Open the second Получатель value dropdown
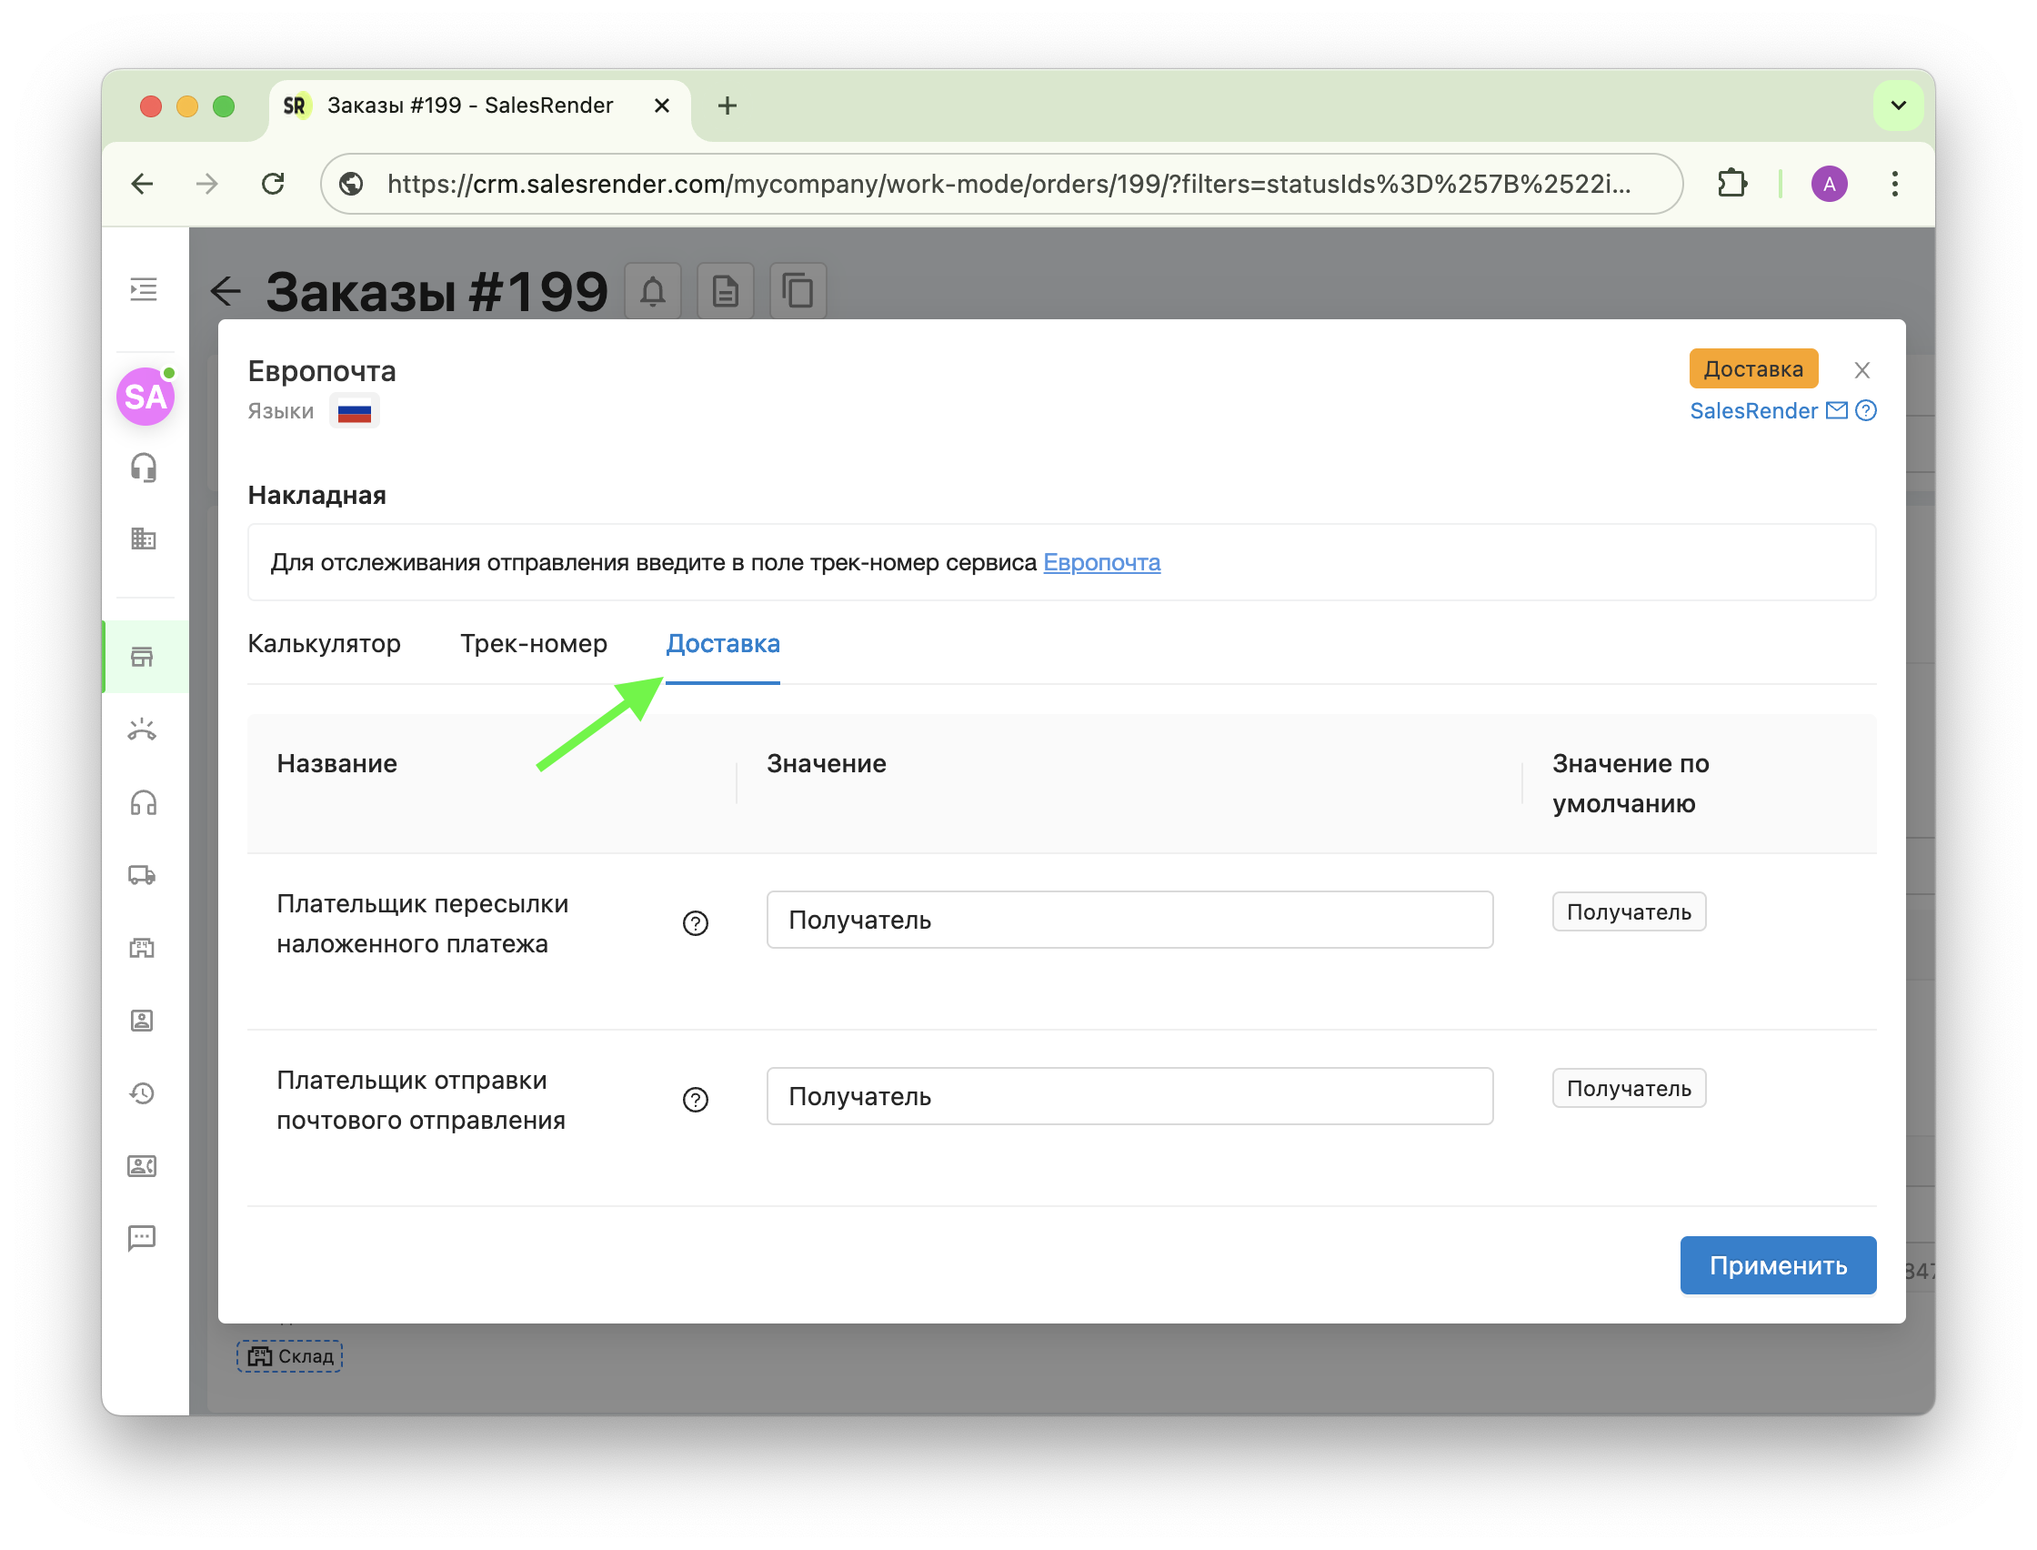This screenshot has width=2037, height=1550. point(1129,1096)
